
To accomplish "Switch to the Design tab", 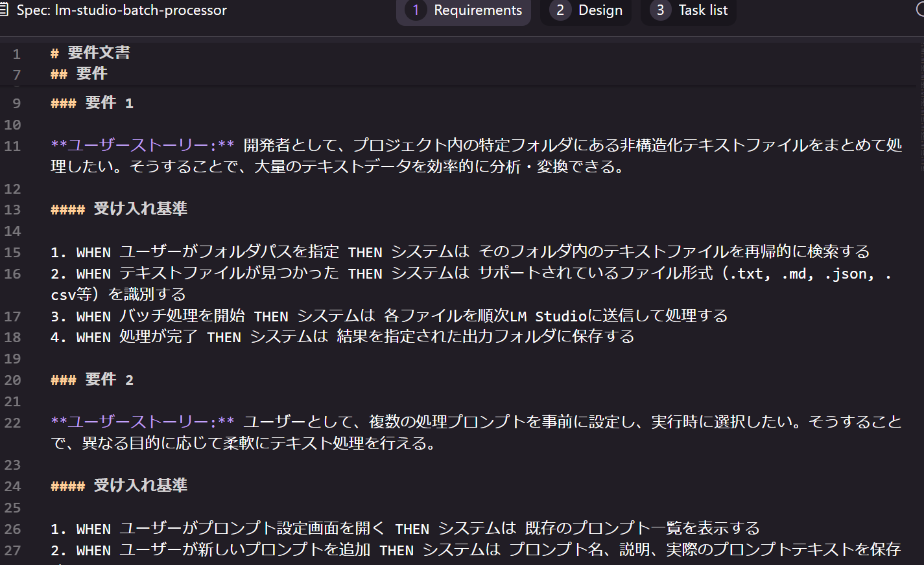I will 600,10.
